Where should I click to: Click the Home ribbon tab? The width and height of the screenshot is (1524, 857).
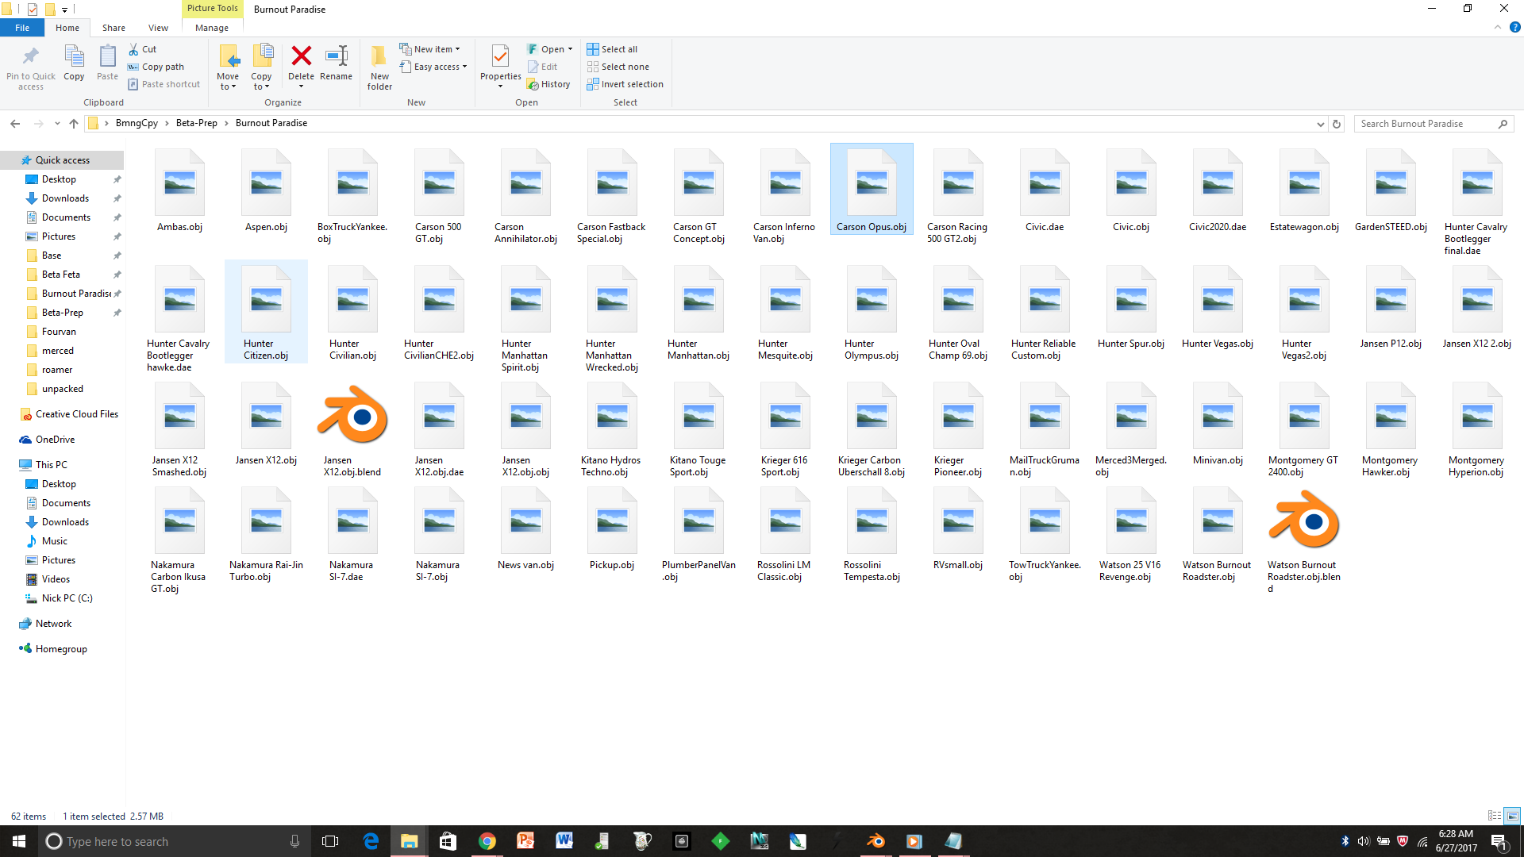tap(67, 28)
